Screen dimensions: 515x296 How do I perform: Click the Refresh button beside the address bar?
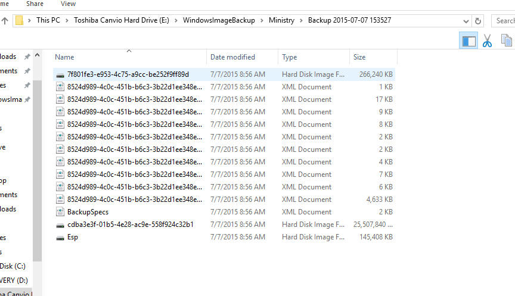(478, 20)
